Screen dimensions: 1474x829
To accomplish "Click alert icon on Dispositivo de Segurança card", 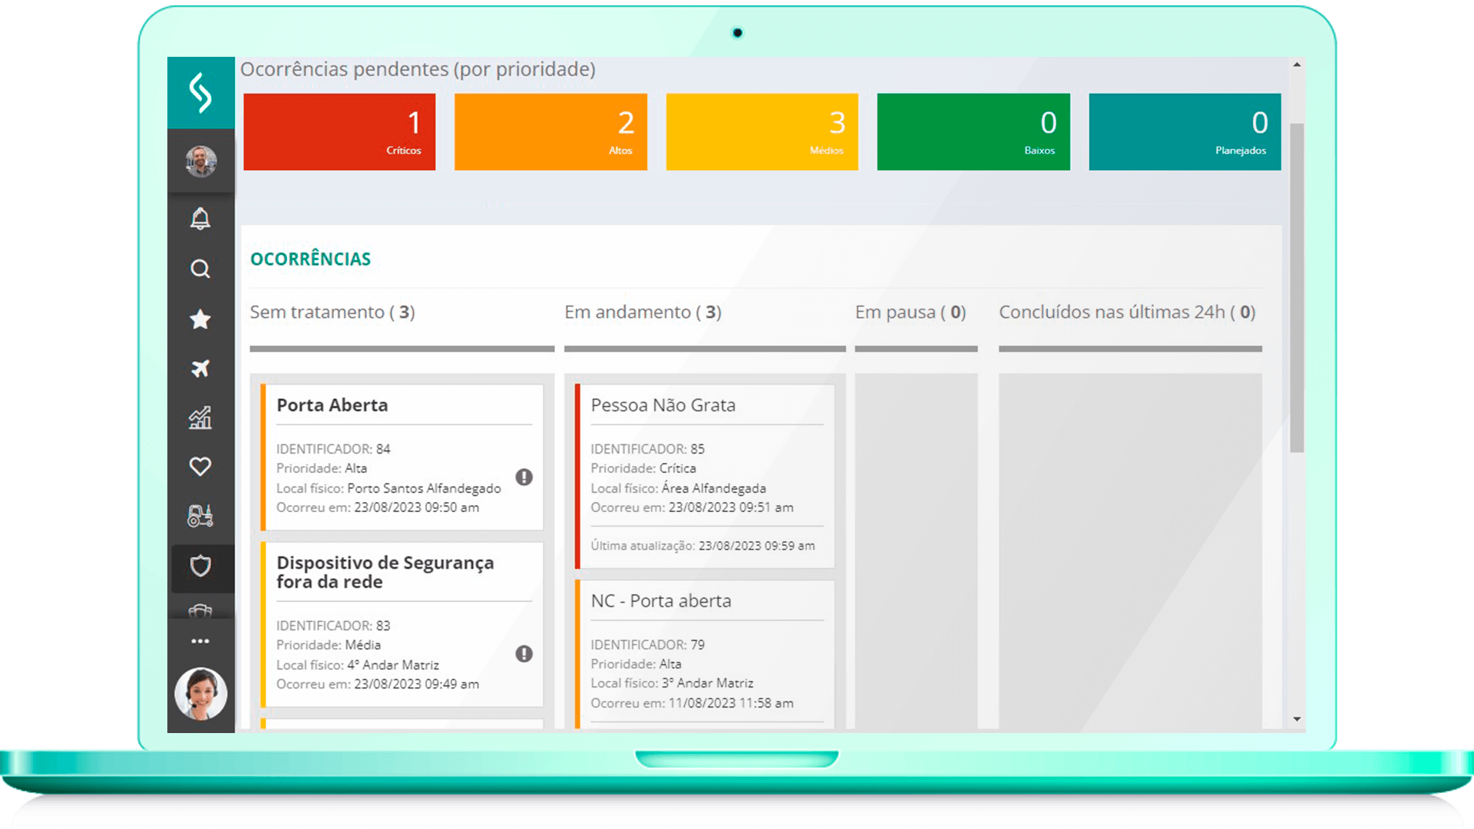I will (x=524, y=654).
